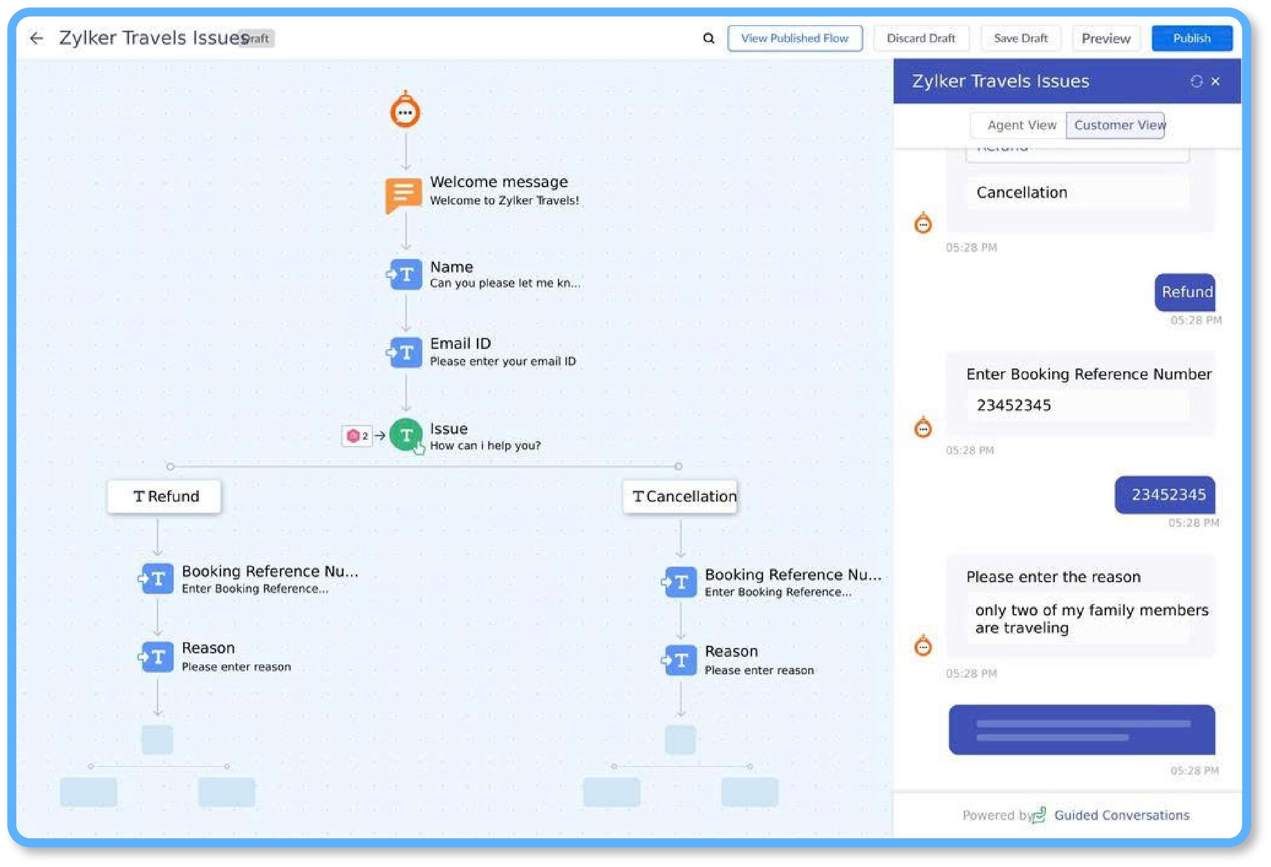Image resolution: width=1271 pixels, height=867 pixels.
Task: Click the Save Draft button
Action: (1020, 38)
